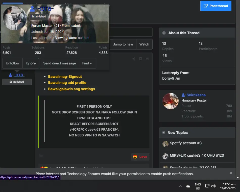Image resolution: width=240 pixels, height=192 pixels.
Task: Click the Love reaction button
Action: [140, 157]
